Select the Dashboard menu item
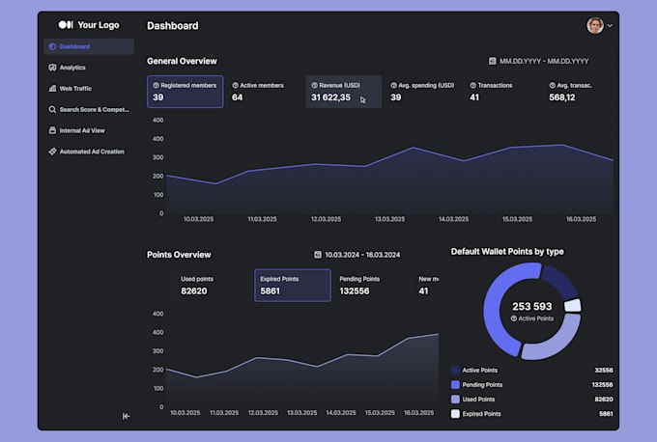The width and height of the screenshot is (657, 442). point(89,46)
